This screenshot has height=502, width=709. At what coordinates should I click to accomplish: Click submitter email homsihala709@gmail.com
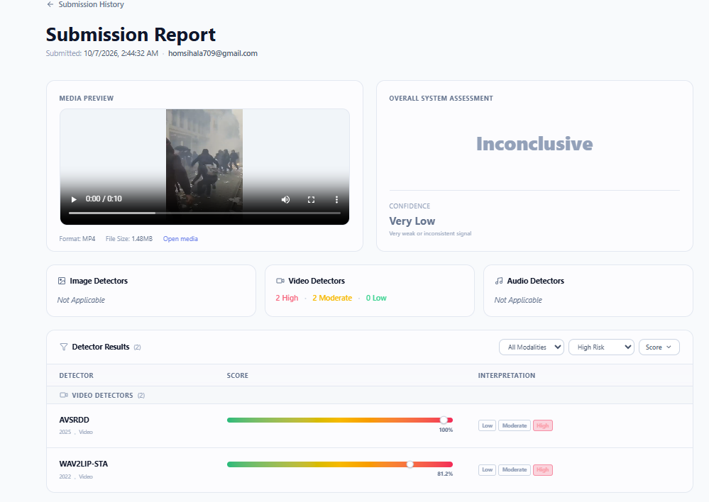coord(213,53)
